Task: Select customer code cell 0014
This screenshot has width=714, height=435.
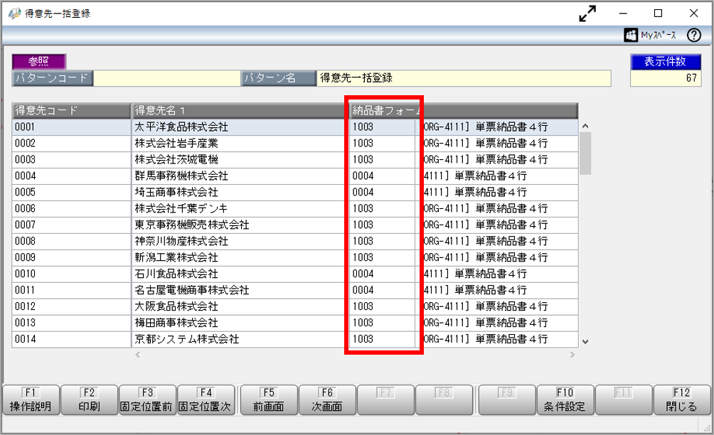Action: 72,340
